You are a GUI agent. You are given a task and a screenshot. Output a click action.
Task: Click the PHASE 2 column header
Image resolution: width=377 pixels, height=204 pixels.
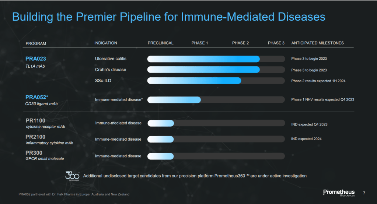(x=240, y=43)
